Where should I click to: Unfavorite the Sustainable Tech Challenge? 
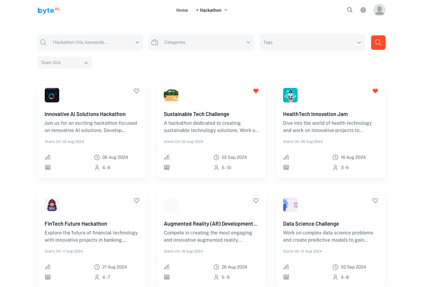tap(256, 91)
